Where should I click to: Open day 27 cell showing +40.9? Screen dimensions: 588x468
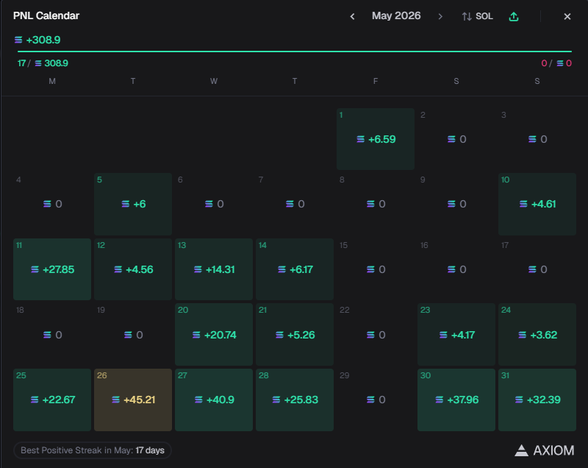coord(214,400)
